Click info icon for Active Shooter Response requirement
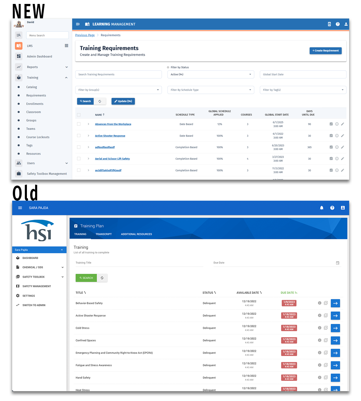 tap(337, 136)
